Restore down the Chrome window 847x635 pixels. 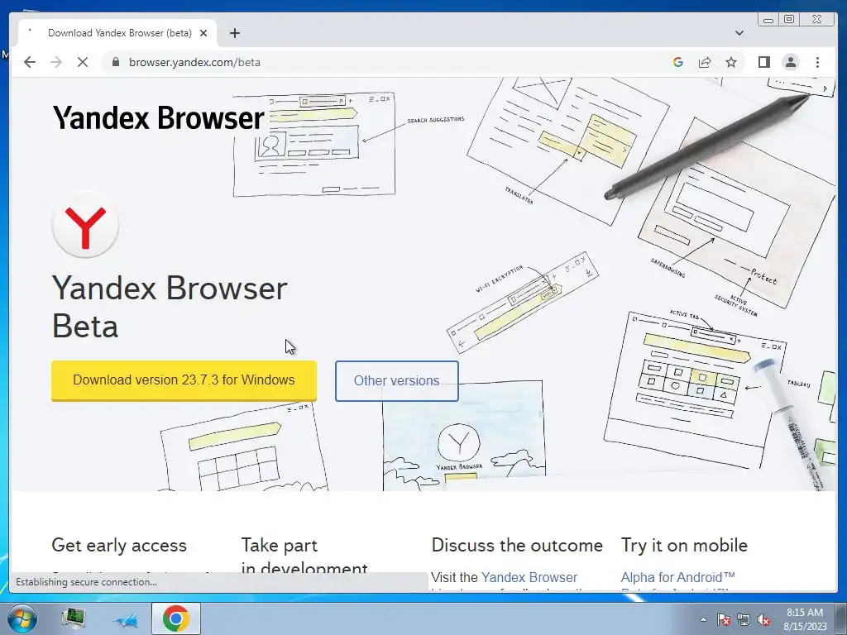[x=788, y=20]
